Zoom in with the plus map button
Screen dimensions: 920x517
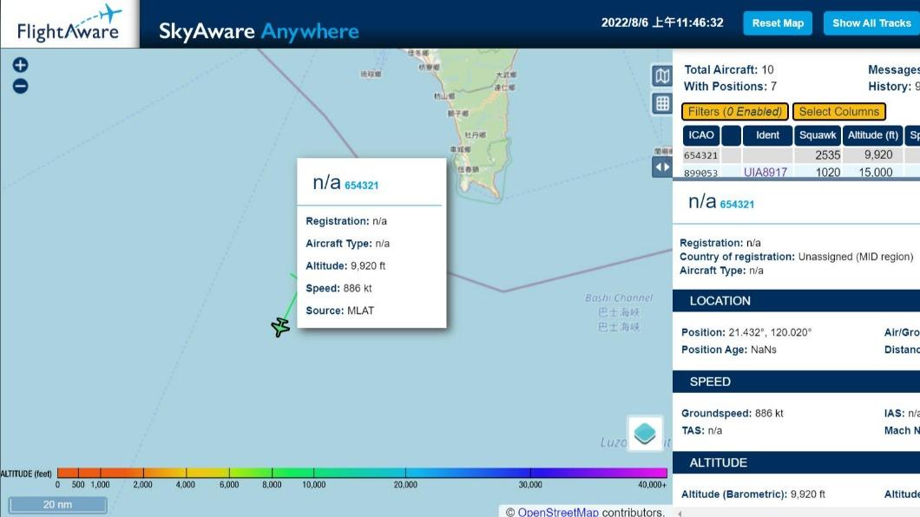21,65
